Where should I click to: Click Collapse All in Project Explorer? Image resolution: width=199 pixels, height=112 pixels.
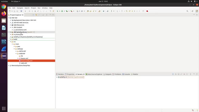(33, 15)
